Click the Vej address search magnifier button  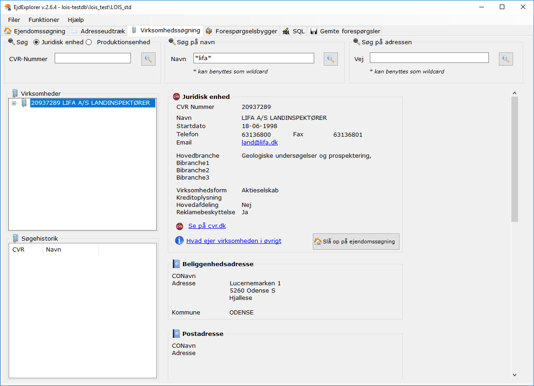[506, 59]
